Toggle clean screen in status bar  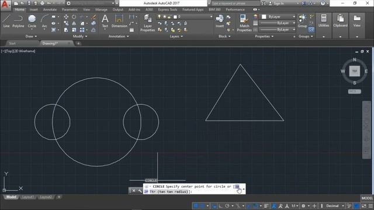click(x=364, y=206)
